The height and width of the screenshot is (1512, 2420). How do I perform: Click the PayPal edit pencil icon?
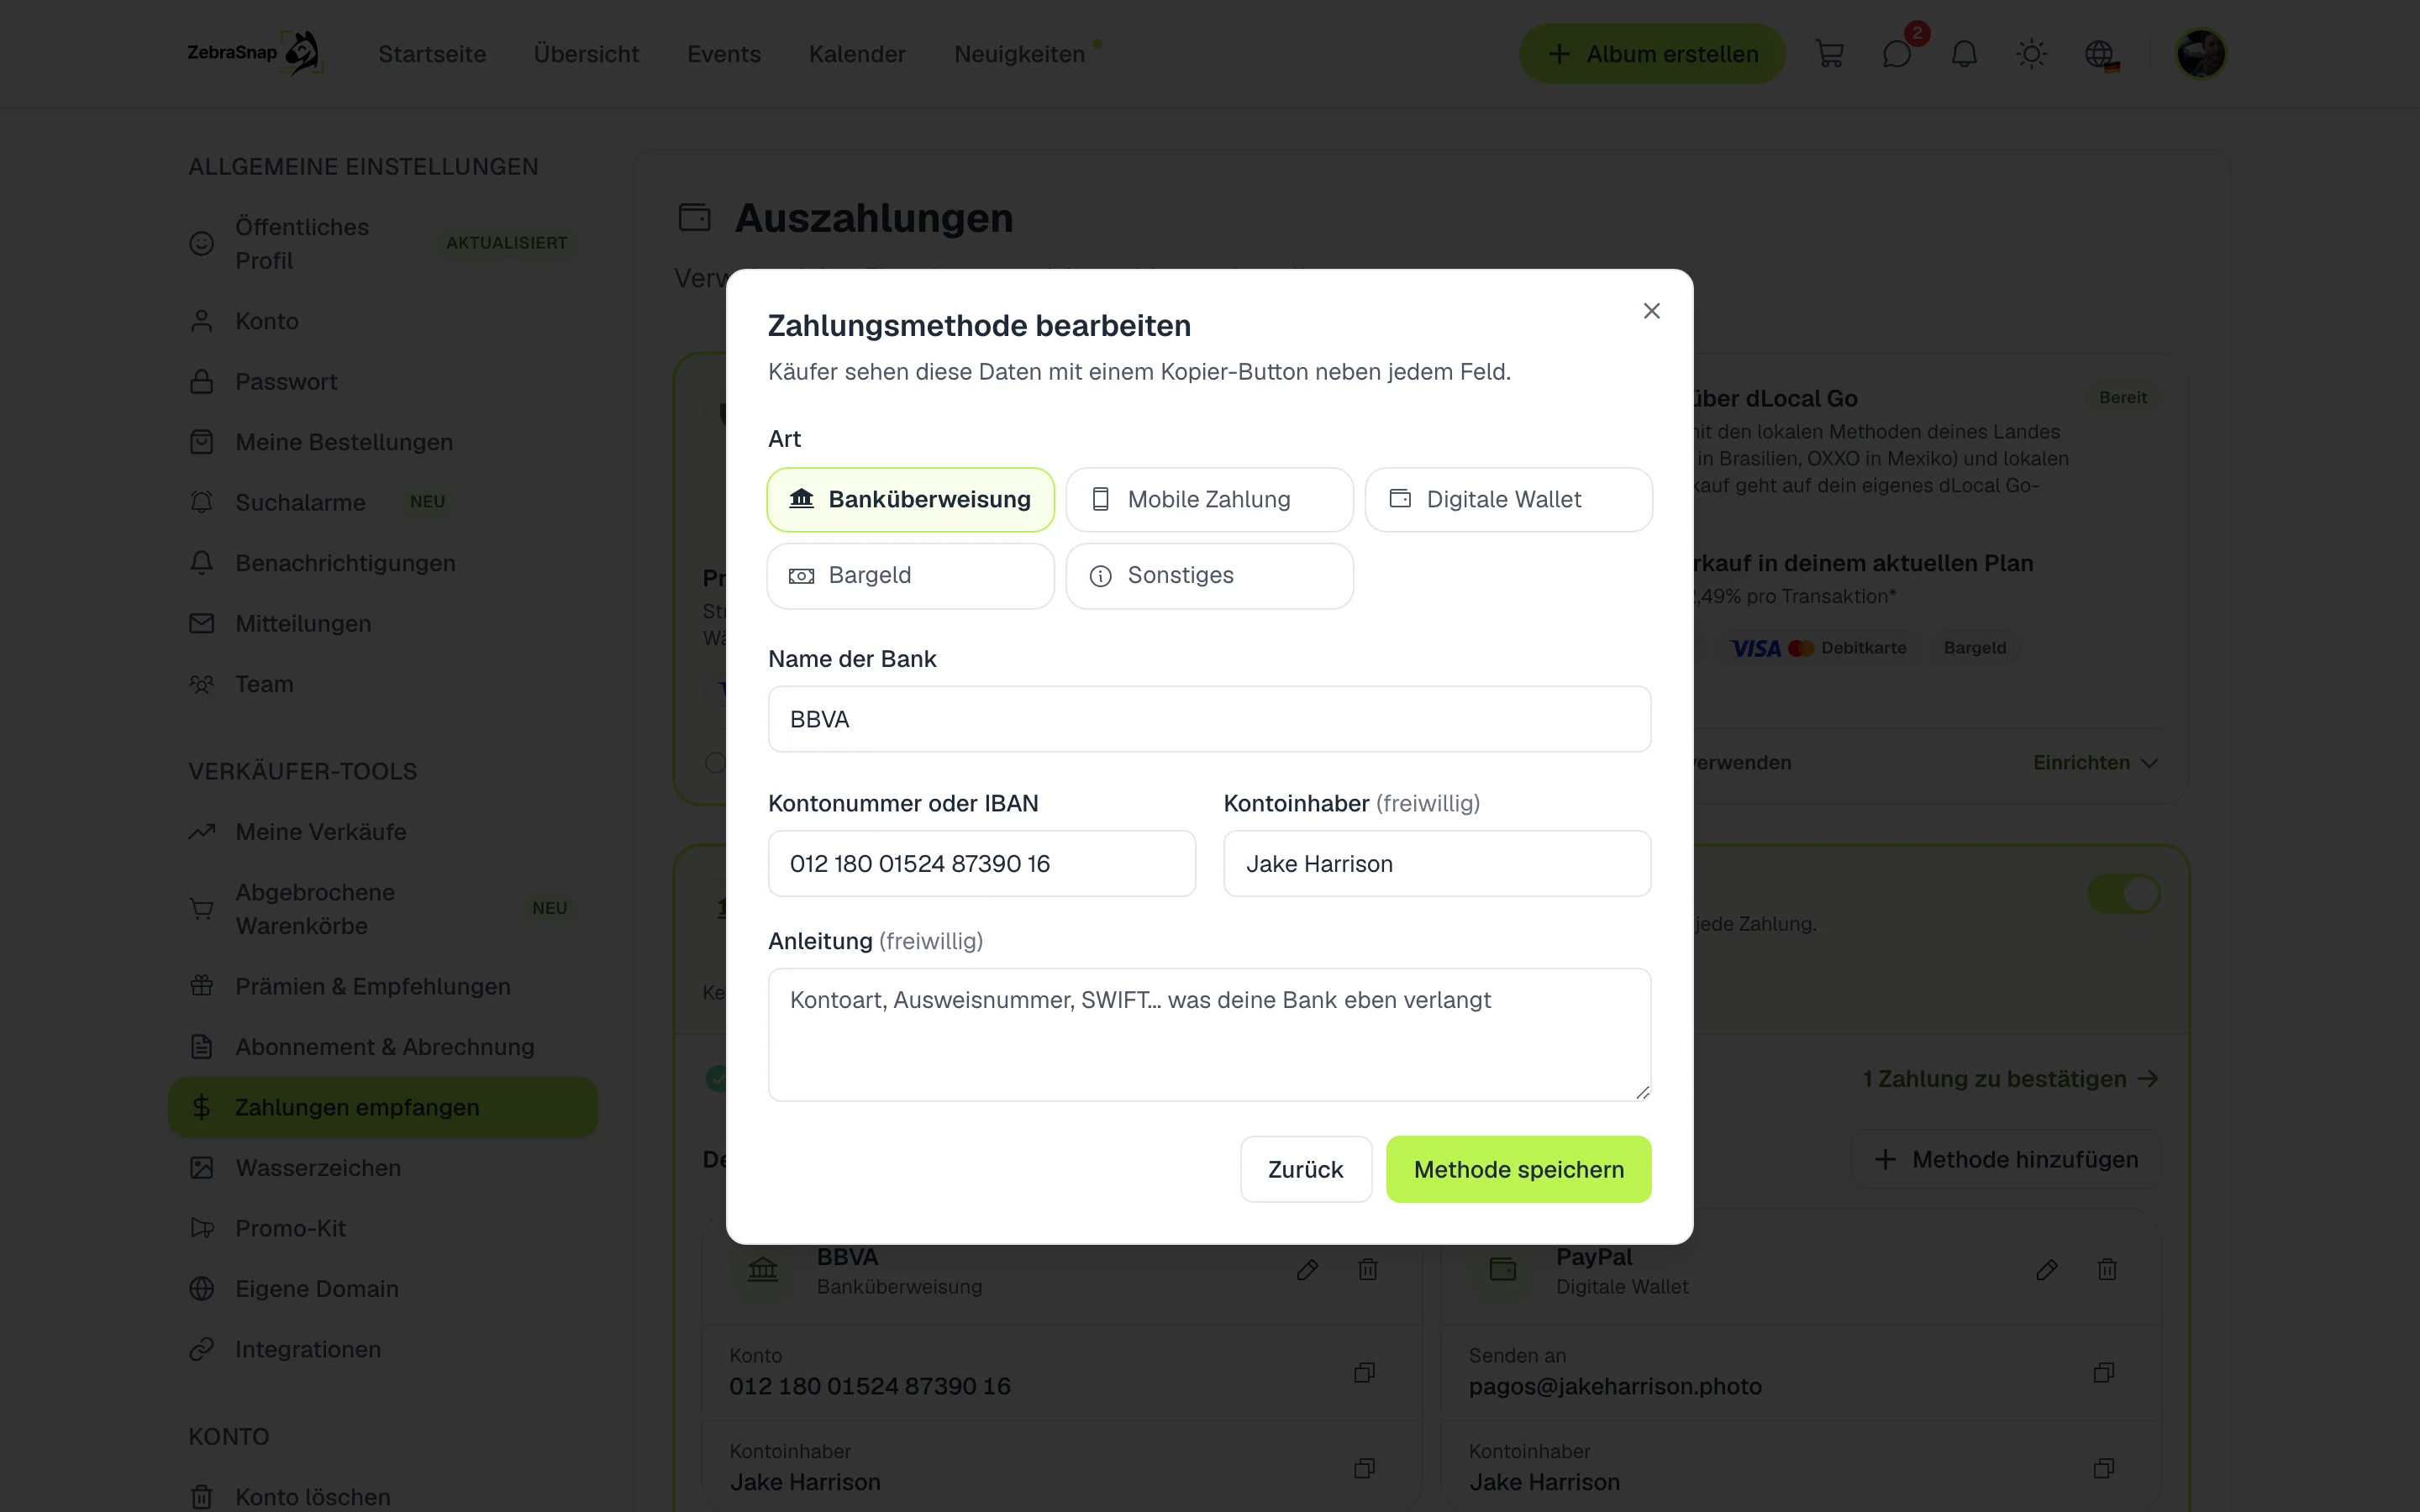point(2046,1270)
